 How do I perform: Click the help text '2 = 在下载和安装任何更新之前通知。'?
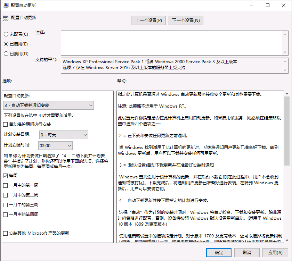click(x=154, y=136)
